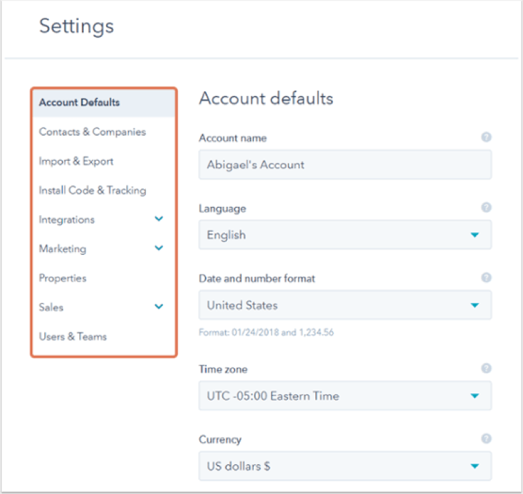Open Currency help question mark

(x=486, y=439)
